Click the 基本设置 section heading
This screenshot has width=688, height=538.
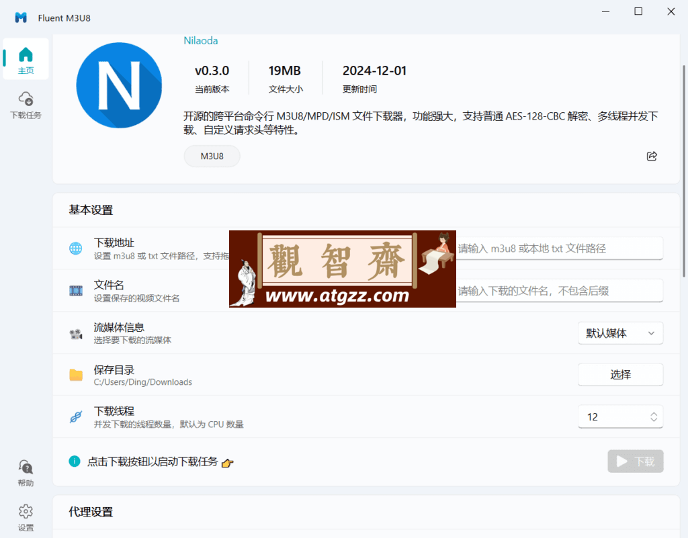click(x=91, y=210)
